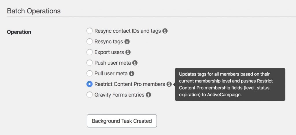Click the Batch Operations heading
This screenshot has height=135, width=296.
(x=34, y=11)
